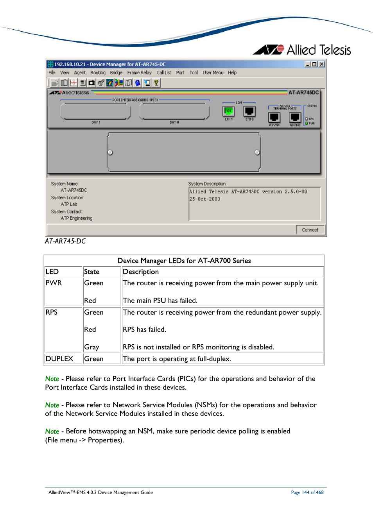Open the Routing menu

(98, 73)
